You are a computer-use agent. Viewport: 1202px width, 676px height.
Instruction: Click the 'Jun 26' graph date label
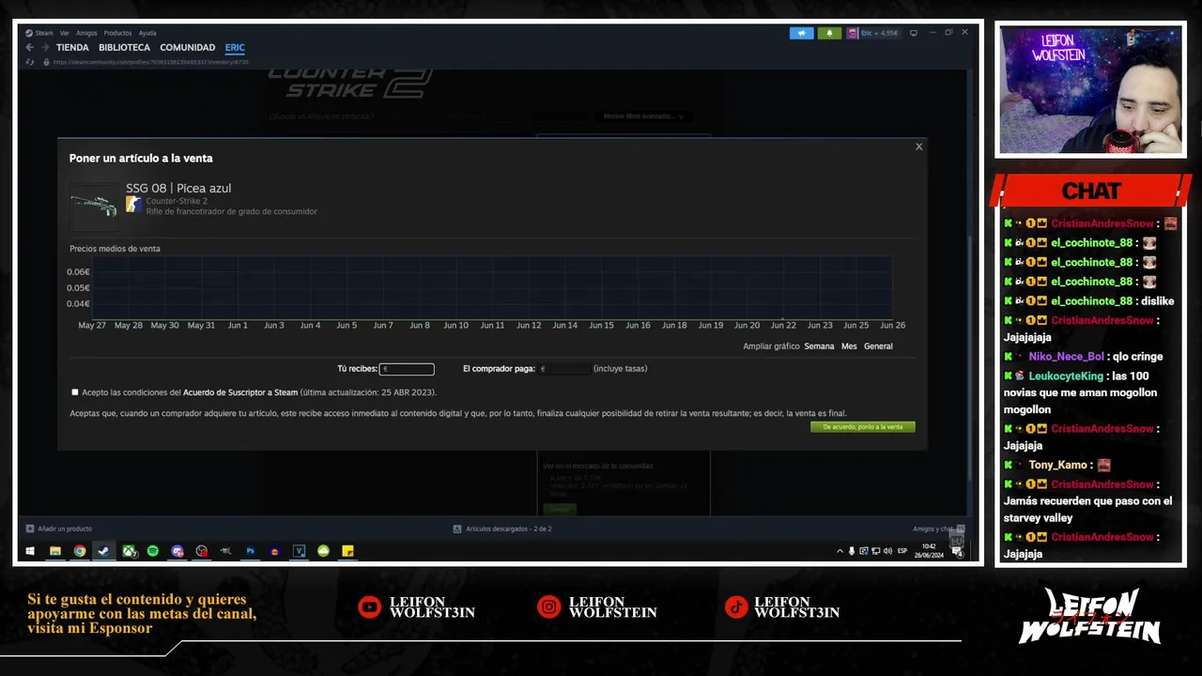pyautogui.click(x=892, y=326)
